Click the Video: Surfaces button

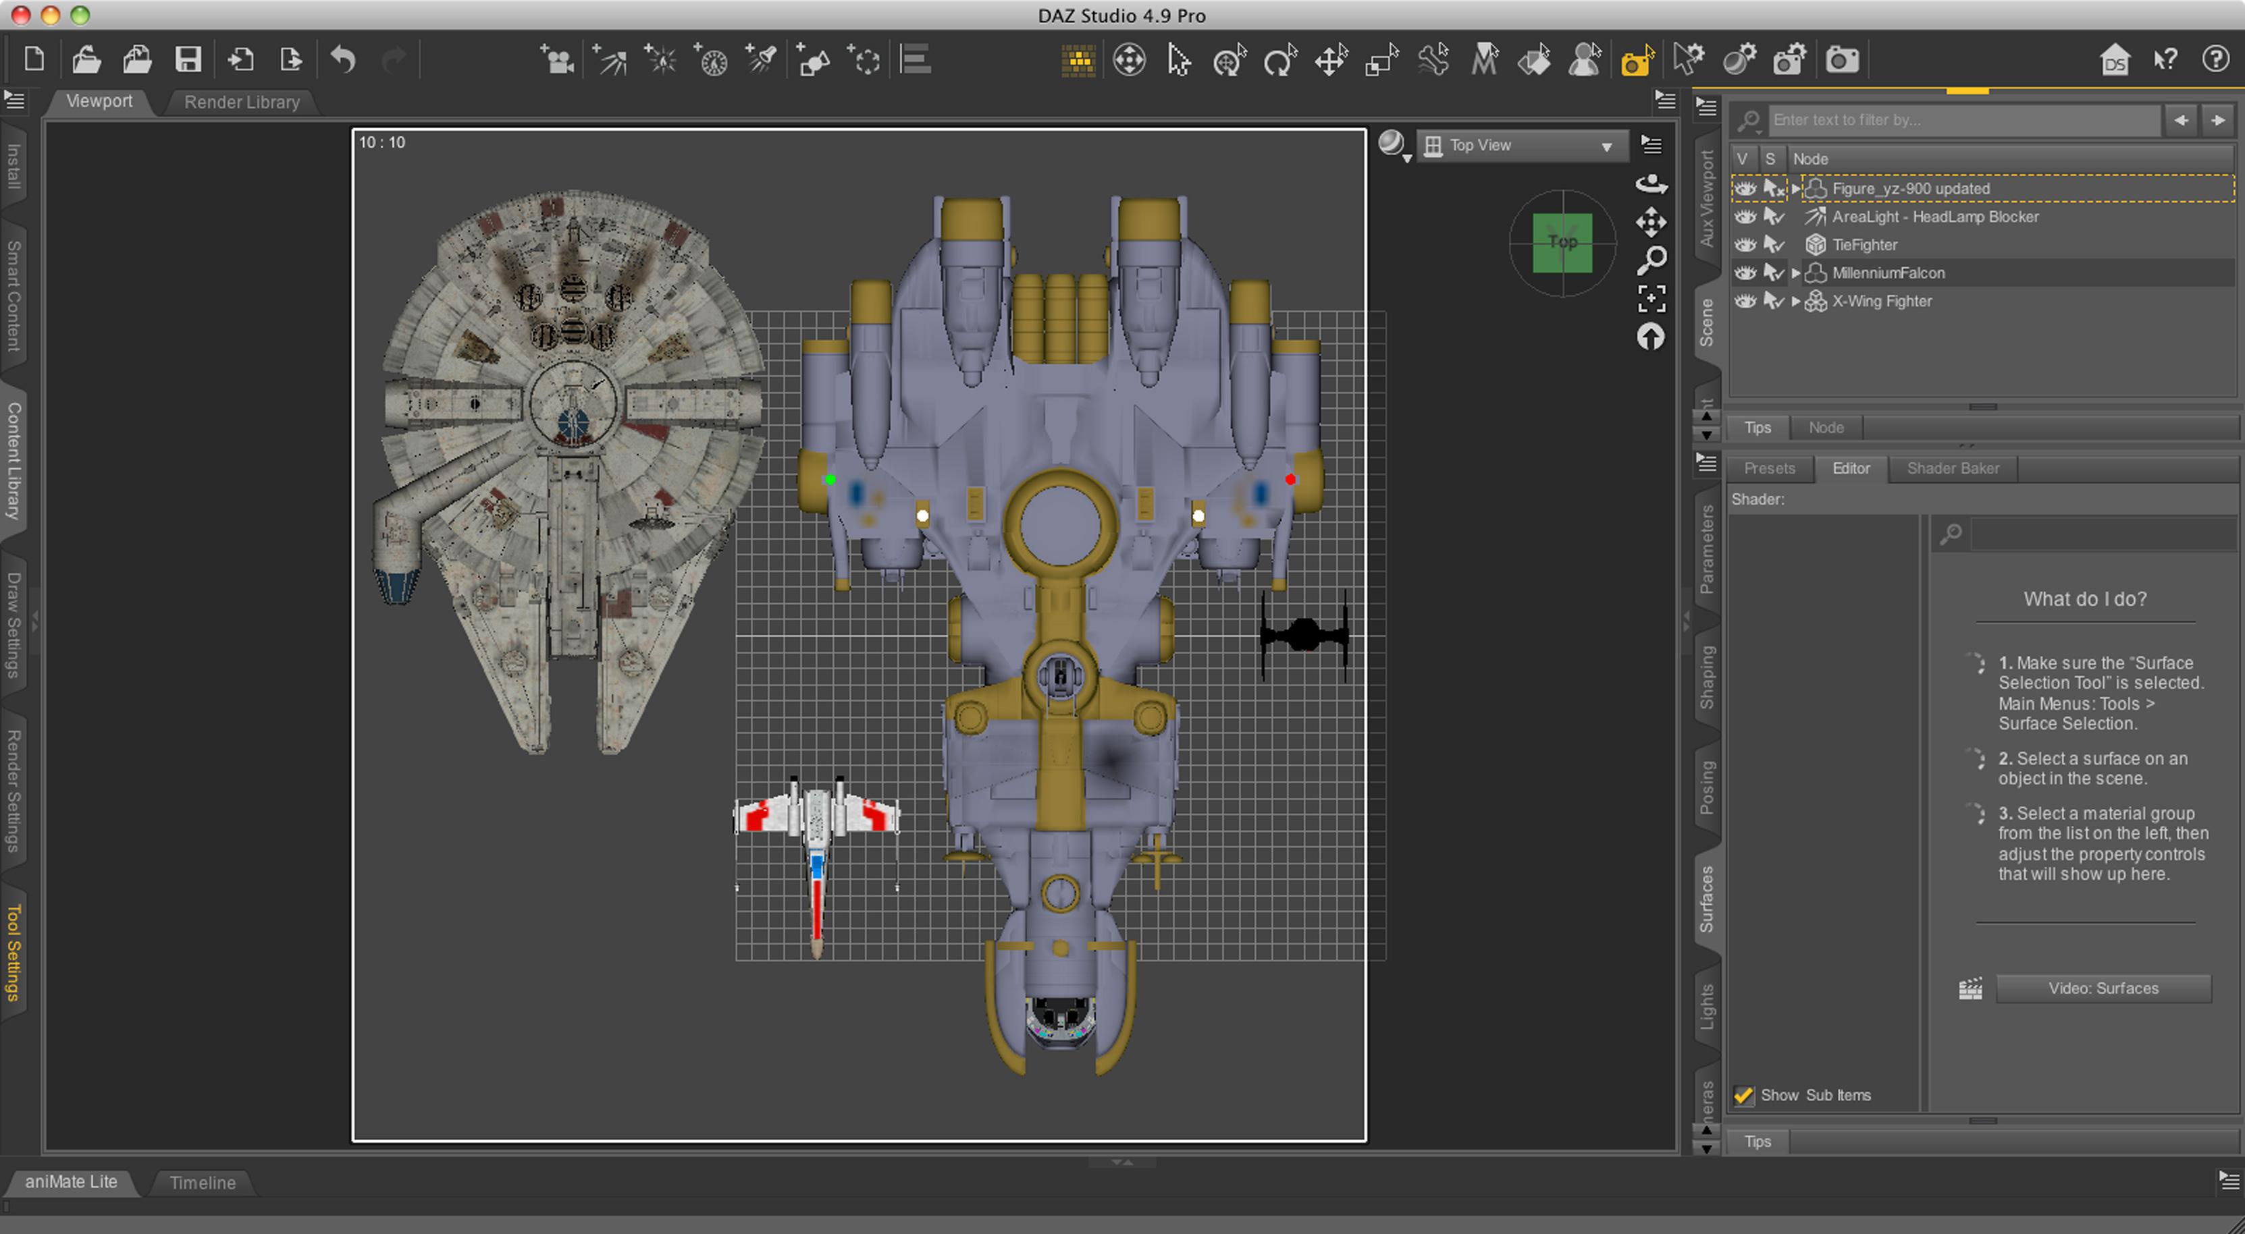point(2103,988)
